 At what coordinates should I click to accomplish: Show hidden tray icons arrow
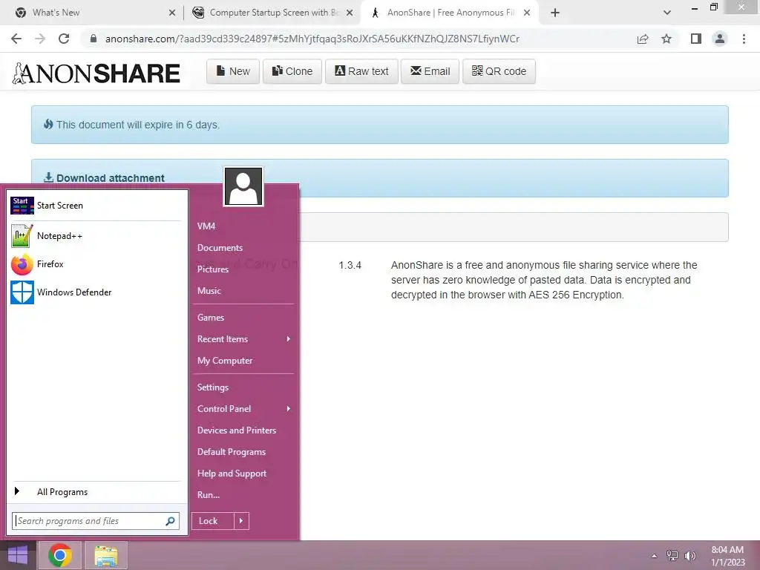click(x=654, y=556)
